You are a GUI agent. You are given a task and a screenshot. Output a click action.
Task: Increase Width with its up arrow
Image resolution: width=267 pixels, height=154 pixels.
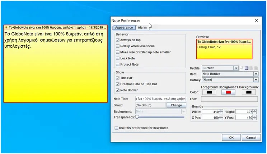coord(221,111)
